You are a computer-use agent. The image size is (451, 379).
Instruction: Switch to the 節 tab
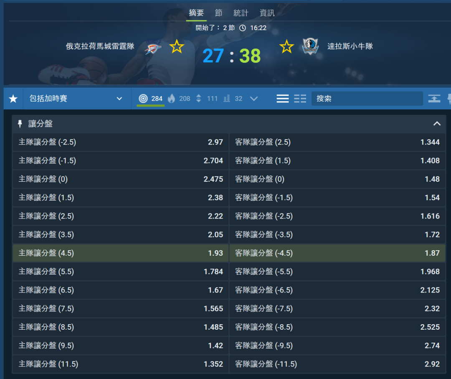[218, 13]
